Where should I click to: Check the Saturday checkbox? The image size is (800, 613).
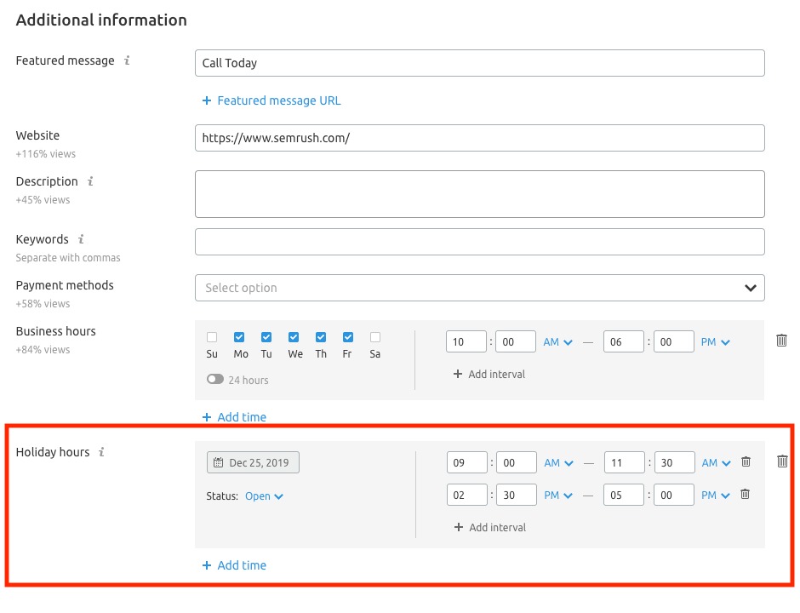pyautogui.click(x=375, y=337)
